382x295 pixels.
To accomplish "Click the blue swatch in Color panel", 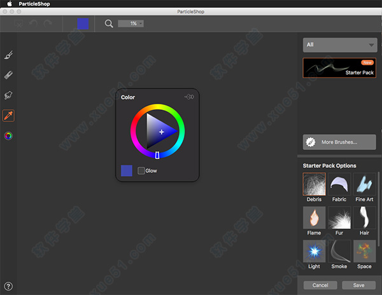I will click(x=127, y=170).
